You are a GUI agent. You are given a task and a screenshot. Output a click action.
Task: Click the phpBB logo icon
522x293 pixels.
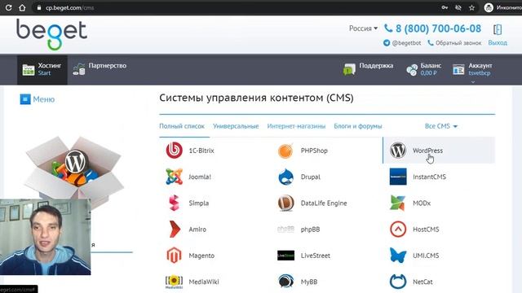point(285,230)
